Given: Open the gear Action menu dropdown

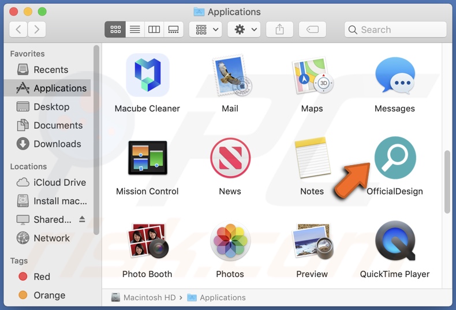Looking at the screenshot, I should (244, 29).
